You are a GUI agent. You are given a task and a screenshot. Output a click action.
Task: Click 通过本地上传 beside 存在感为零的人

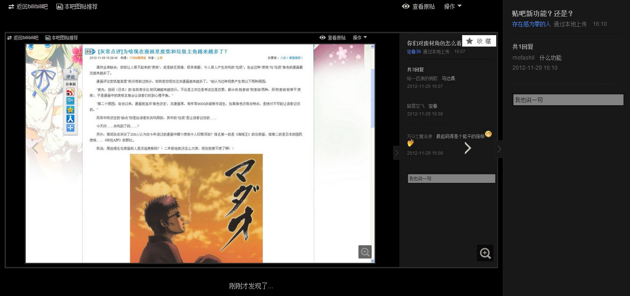[x=570, y=24]
